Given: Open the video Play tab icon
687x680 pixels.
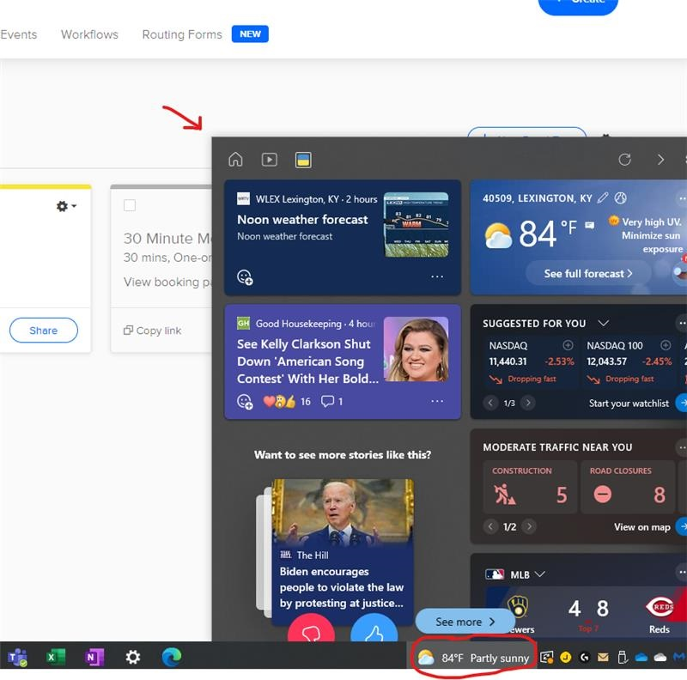Looking at the screenshot, I should pyautogui.click(x=269, y=160).
